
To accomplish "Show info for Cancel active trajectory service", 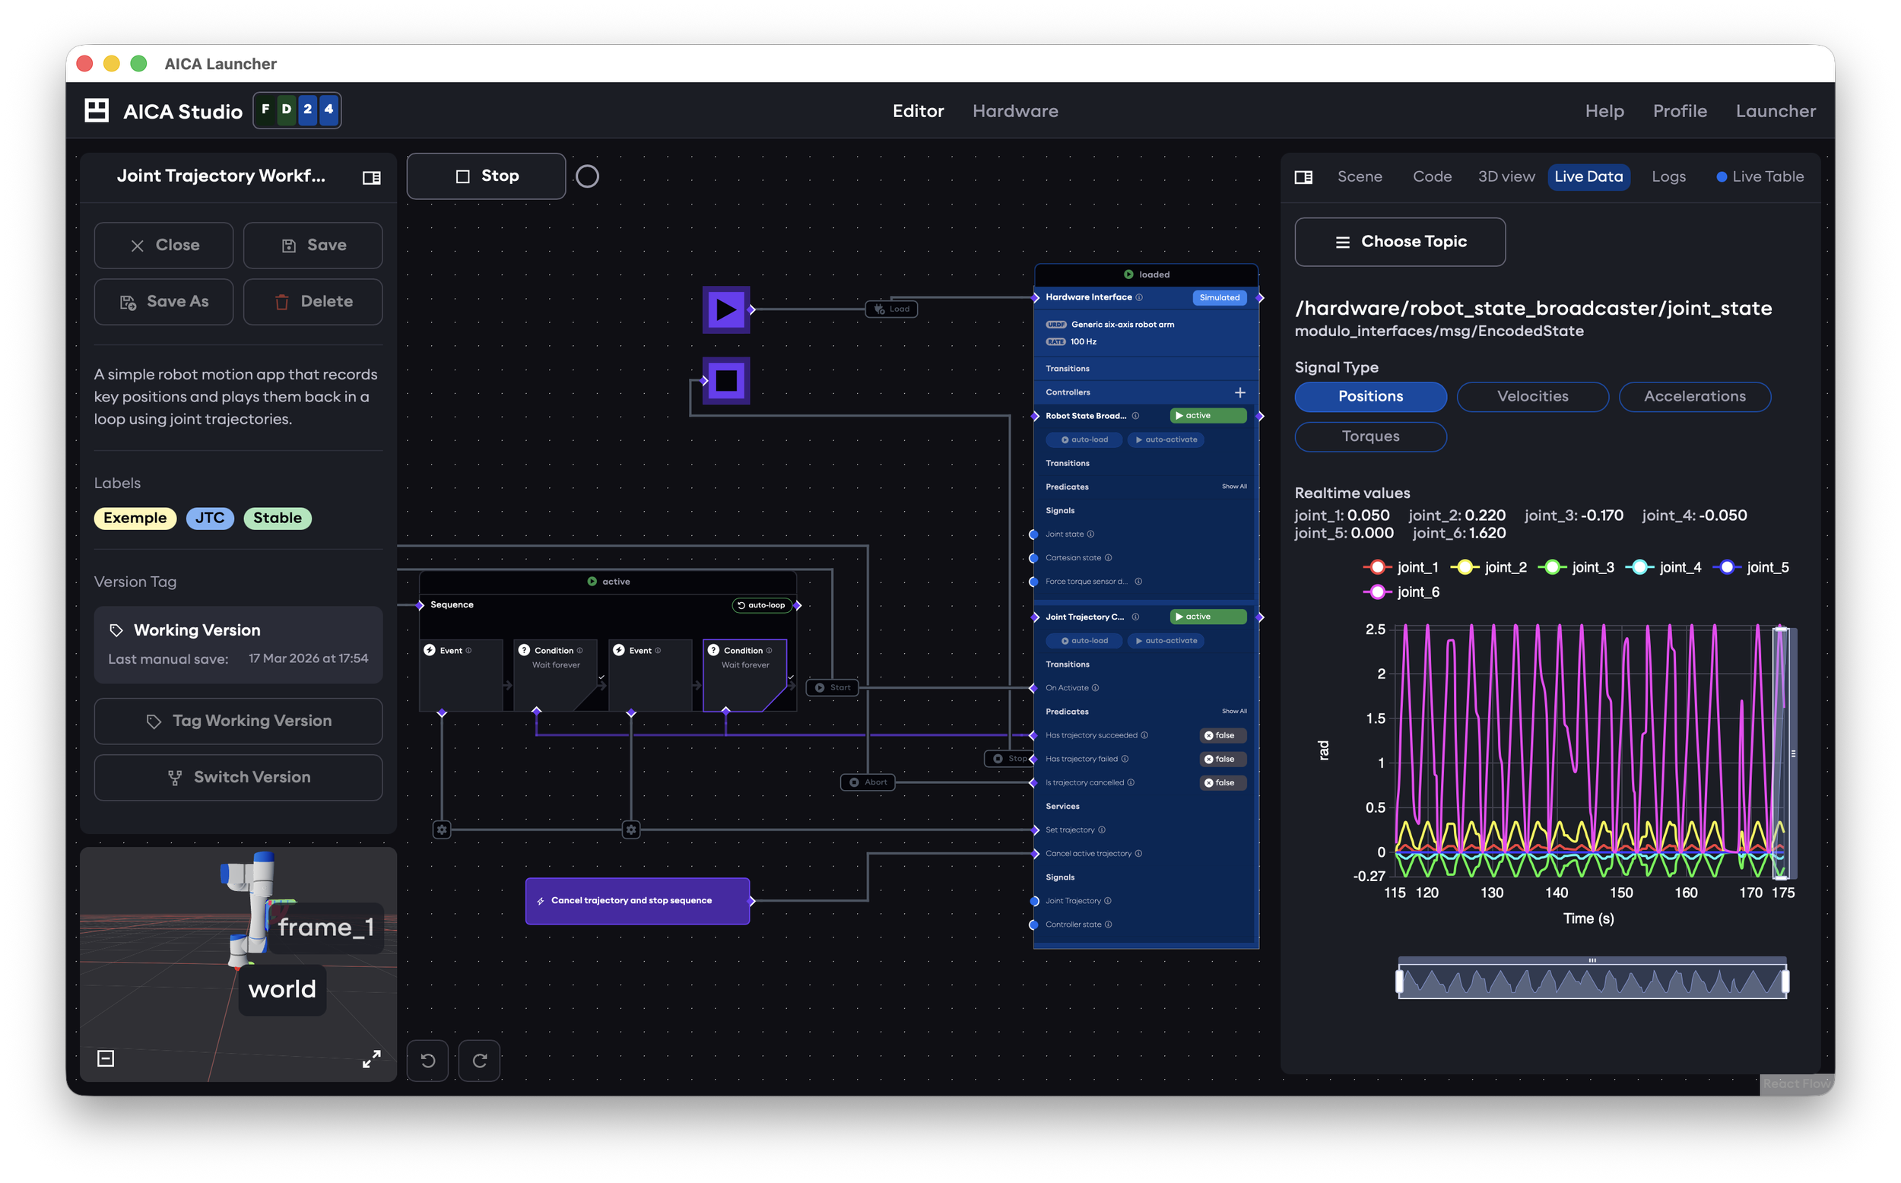I will [1139, 854].
